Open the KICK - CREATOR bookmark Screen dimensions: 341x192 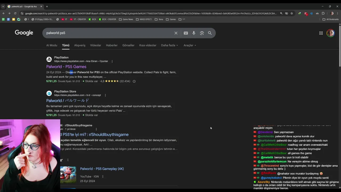pos(107,19)
